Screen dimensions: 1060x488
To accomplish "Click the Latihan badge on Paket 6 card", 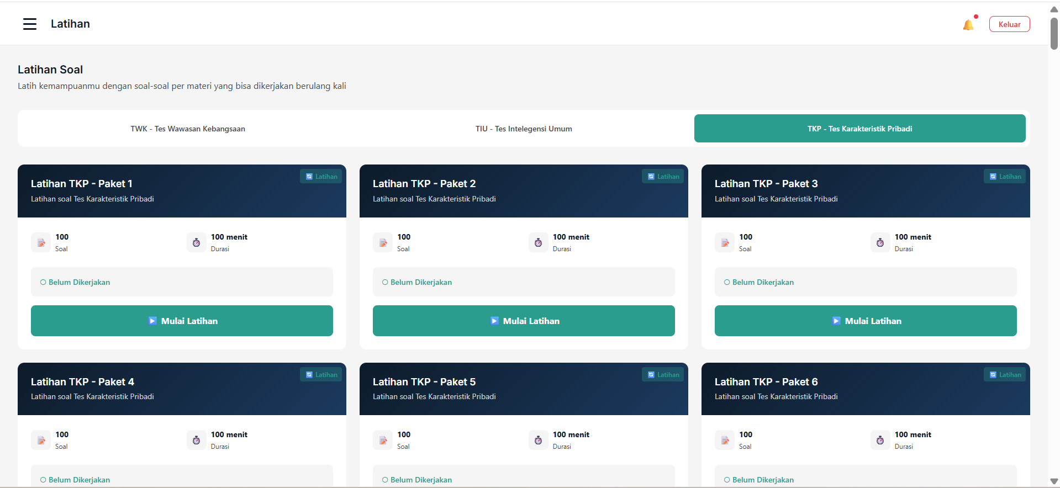I will tap(1005, 375).
